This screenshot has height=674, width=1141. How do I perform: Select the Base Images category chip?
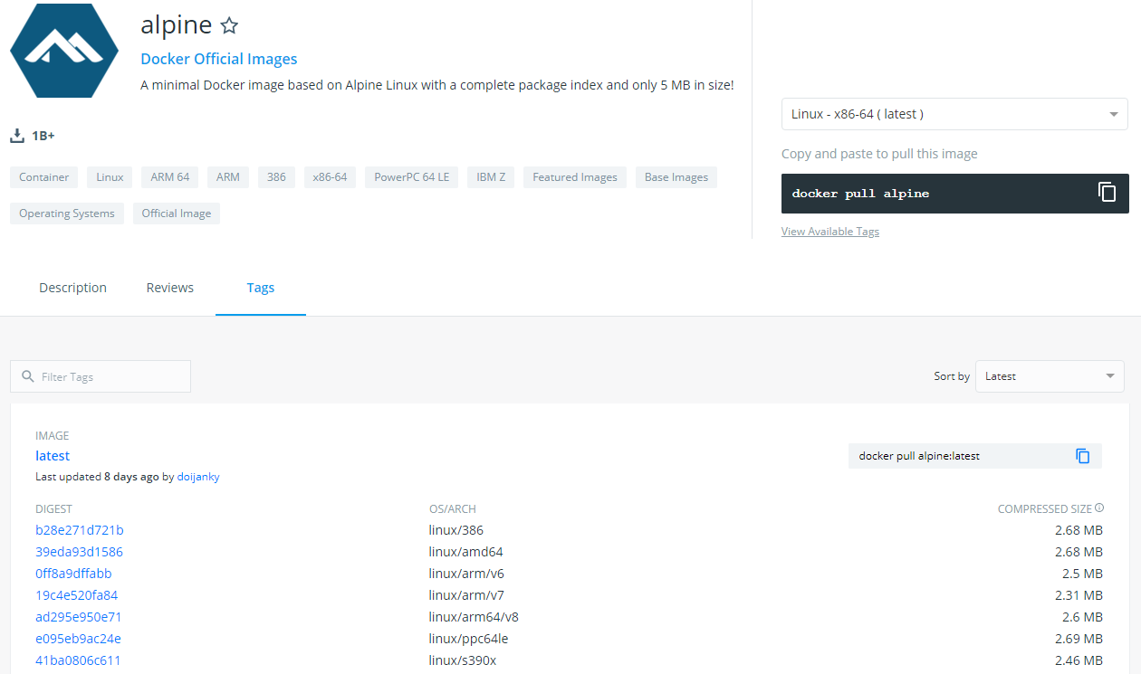676,177
